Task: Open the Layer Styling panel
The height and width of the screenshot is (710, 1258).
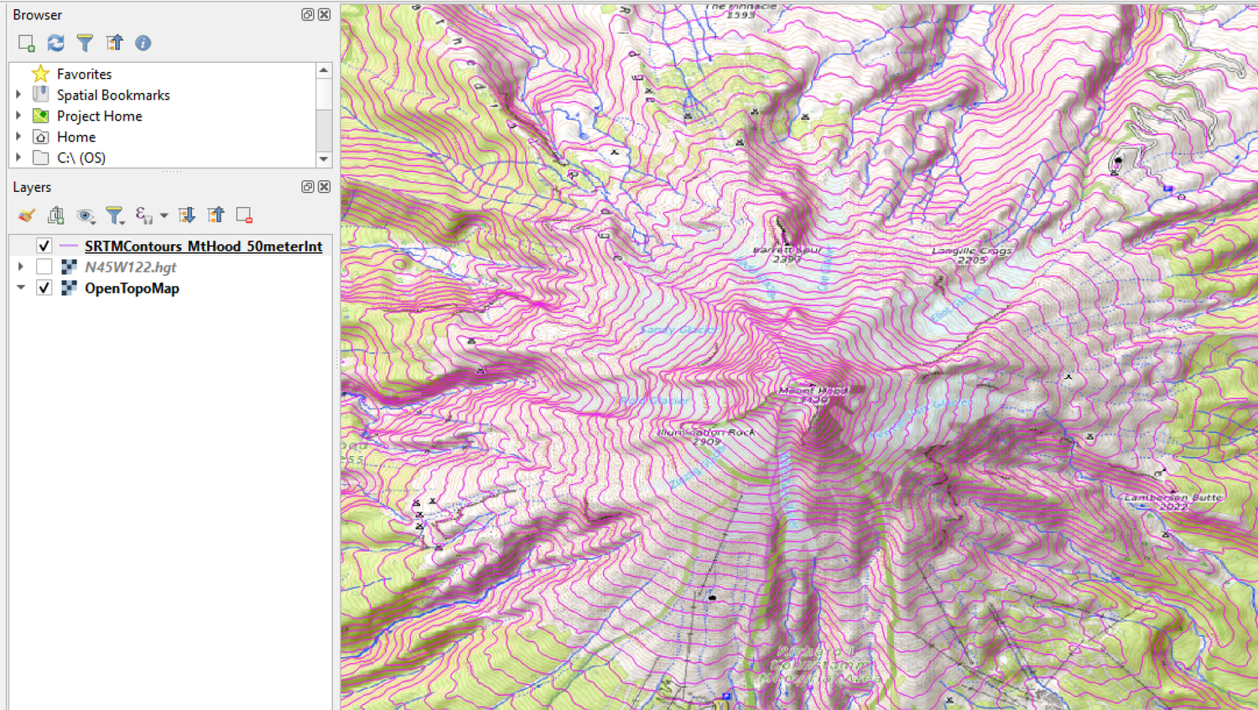Action: 26,215
